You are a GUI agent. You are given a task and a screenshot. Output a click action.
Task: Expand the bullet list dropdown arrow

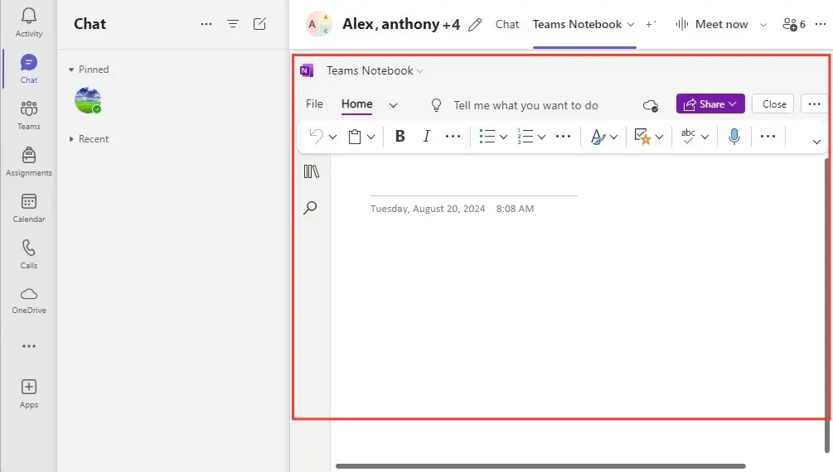503,137
